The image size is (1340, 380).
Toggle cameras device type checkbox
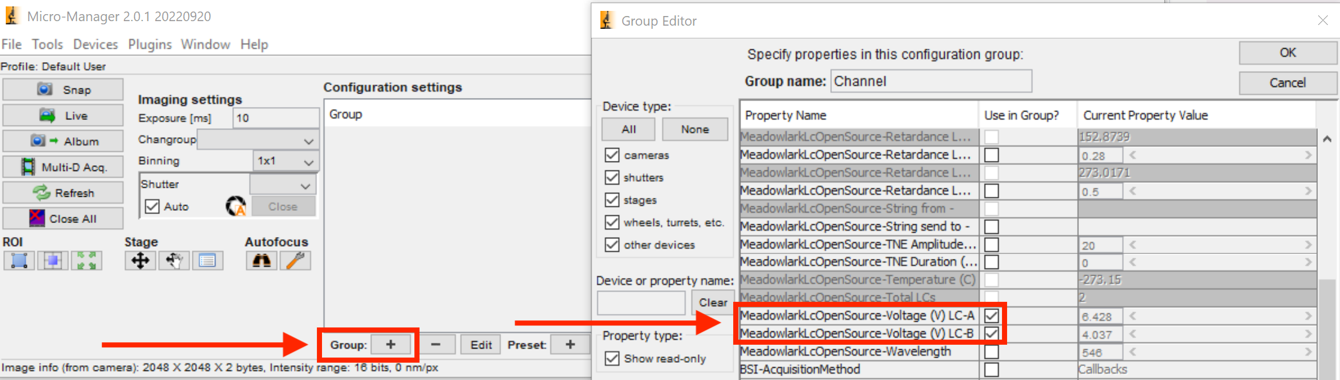(x=612, y=155)
